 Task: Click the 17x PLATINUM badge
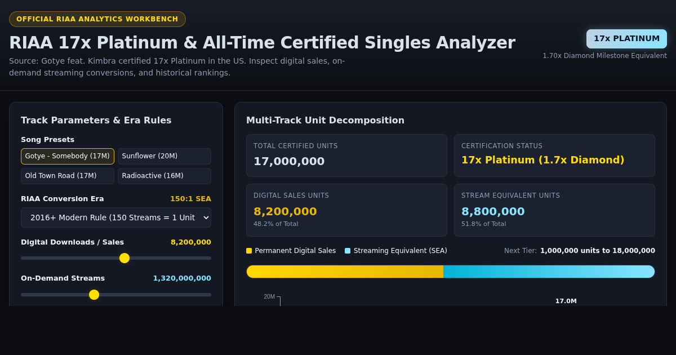click(x=626, y=39)
